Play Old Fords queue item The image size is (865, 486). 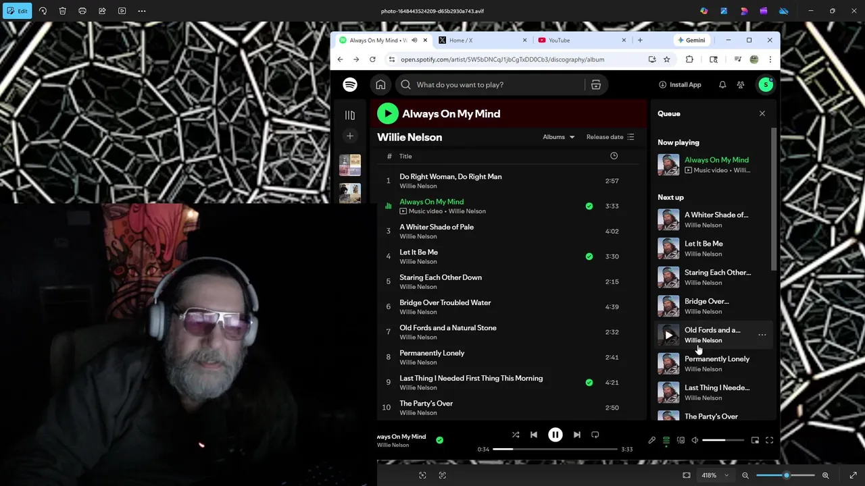(x=668, y=335)
